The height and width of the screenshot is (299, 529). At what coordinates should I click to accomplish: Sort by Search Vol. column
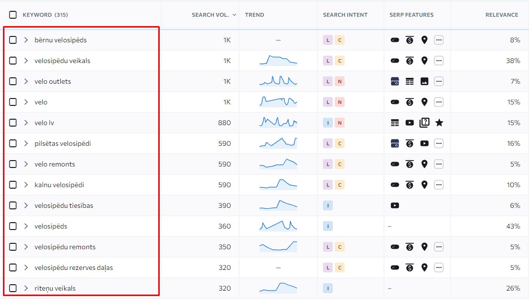tap(211, 15)
